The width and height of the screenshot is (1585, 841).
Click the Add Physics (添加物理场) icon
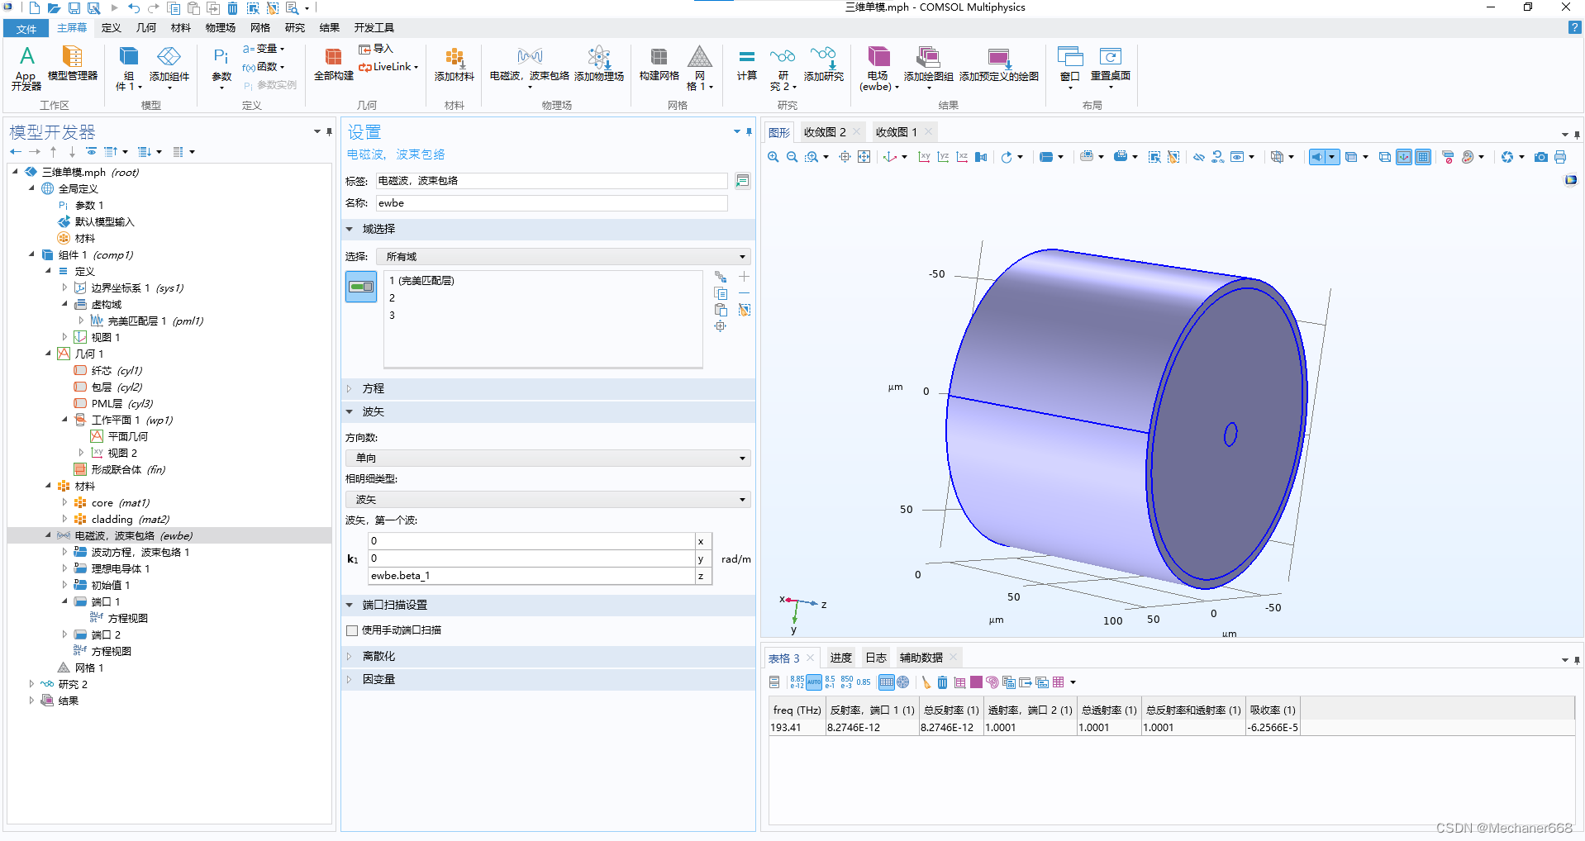click(599, 64)
